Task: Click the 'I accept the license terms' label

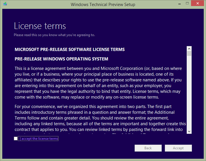Action: coord(39,139)
